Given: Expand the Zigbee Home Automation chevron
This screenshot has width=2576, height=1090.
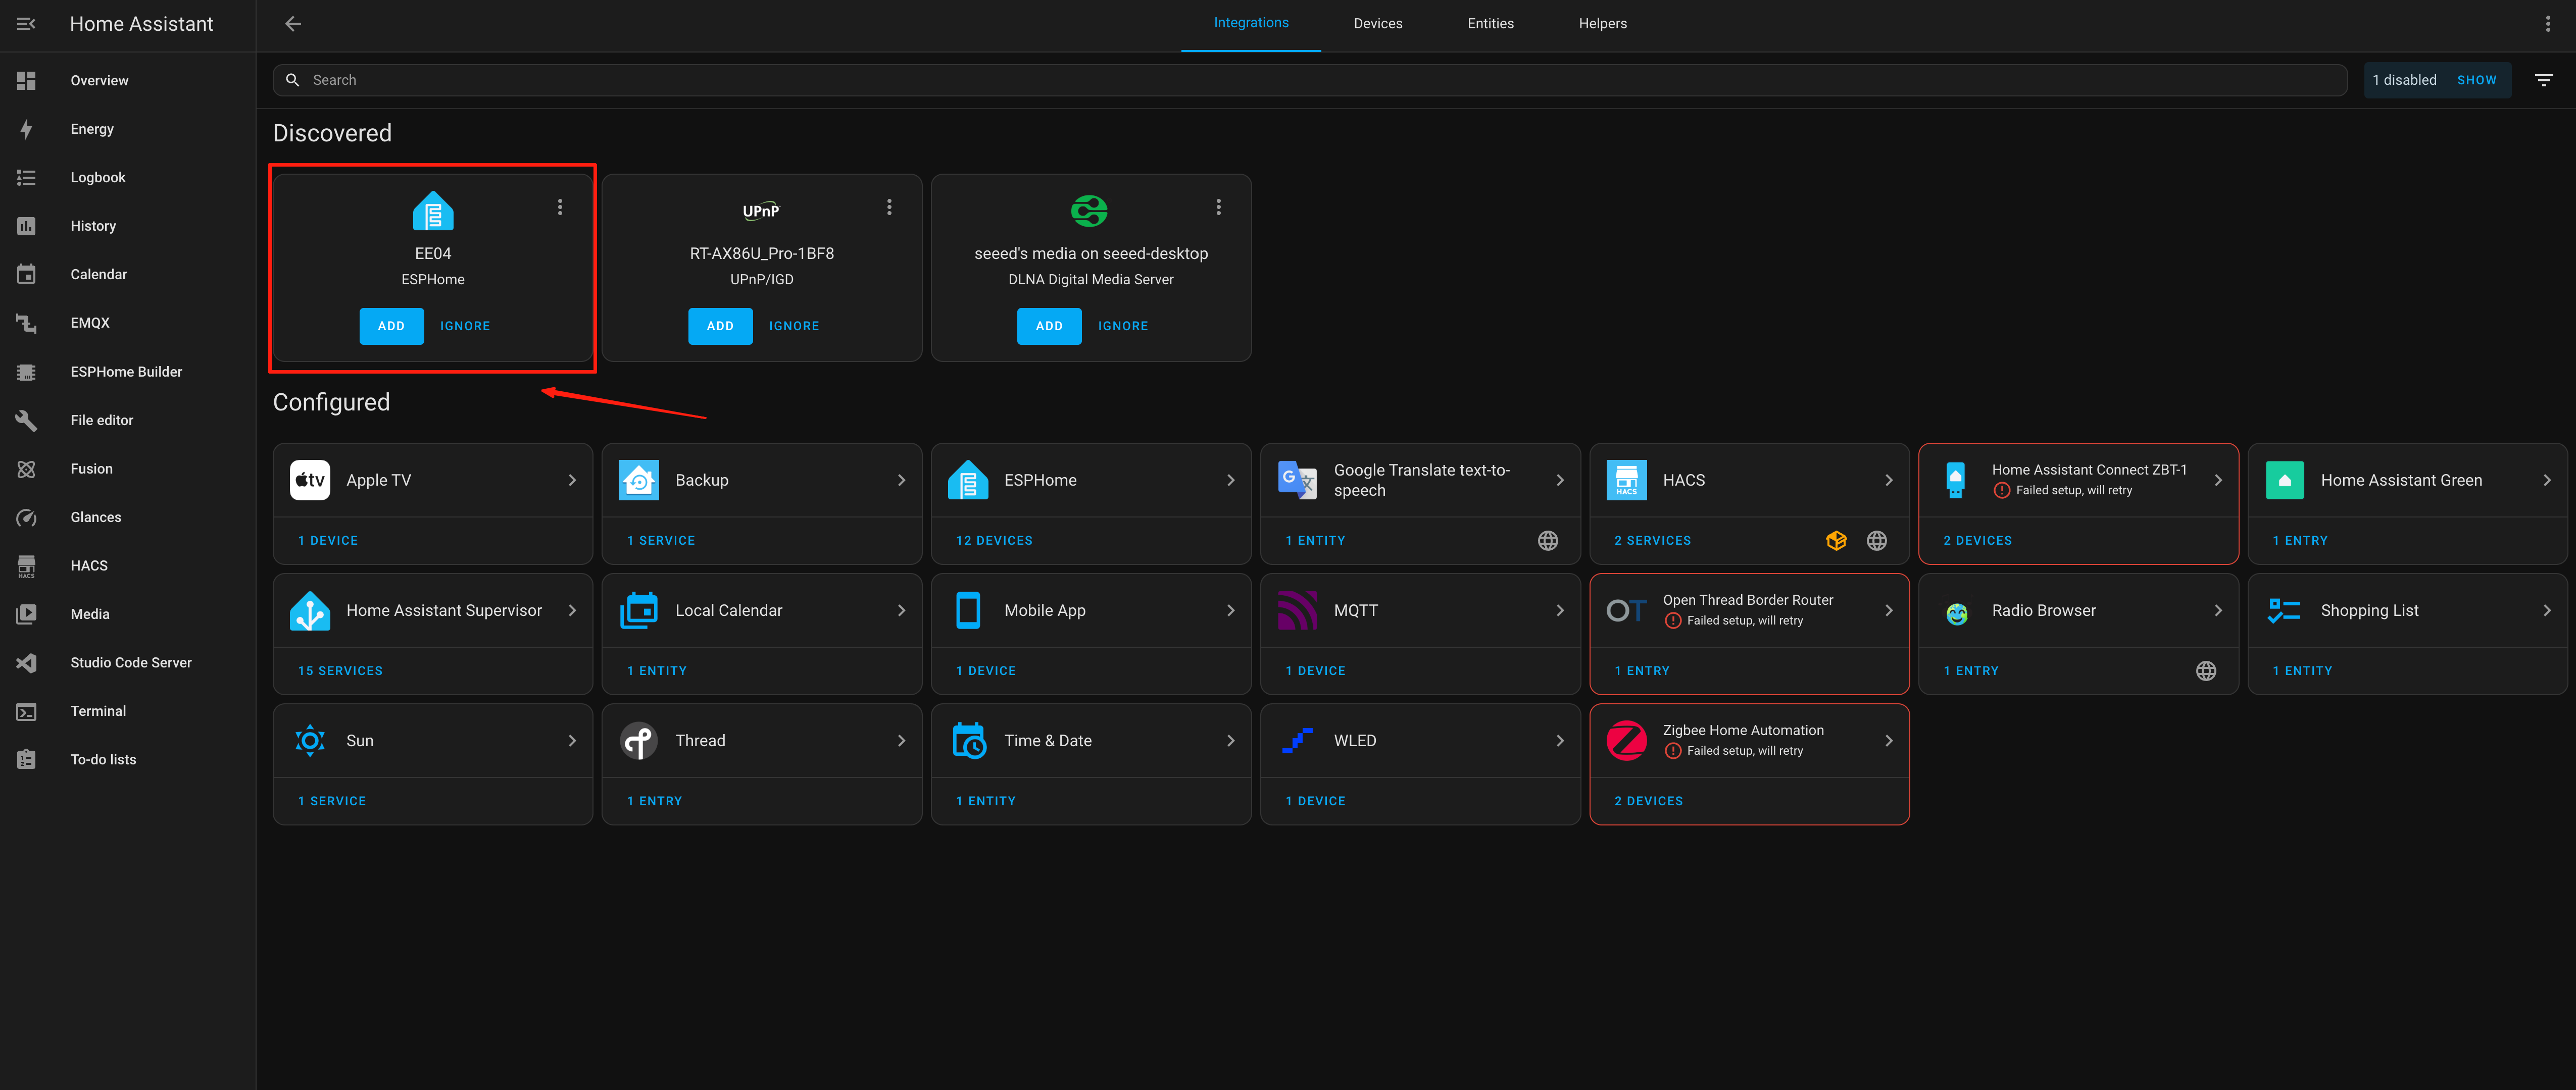Looking at the screenshot, I should coord(1888,740).
